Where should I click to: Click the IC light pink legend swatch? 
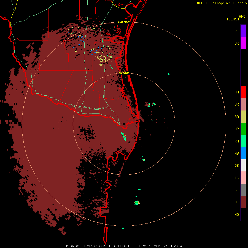pos(243,178)
